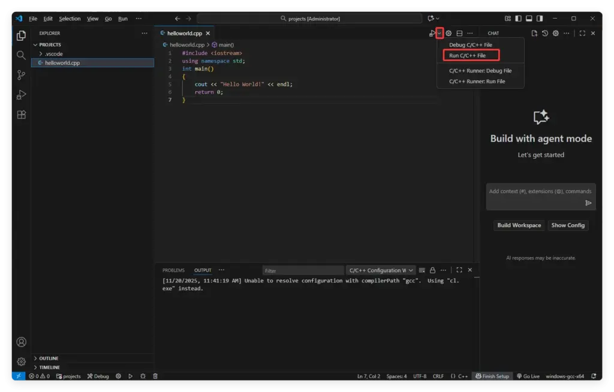The image size is (614, 392).
Task: Open the Extensions view in activity bar
Action: tap(21, 115)
